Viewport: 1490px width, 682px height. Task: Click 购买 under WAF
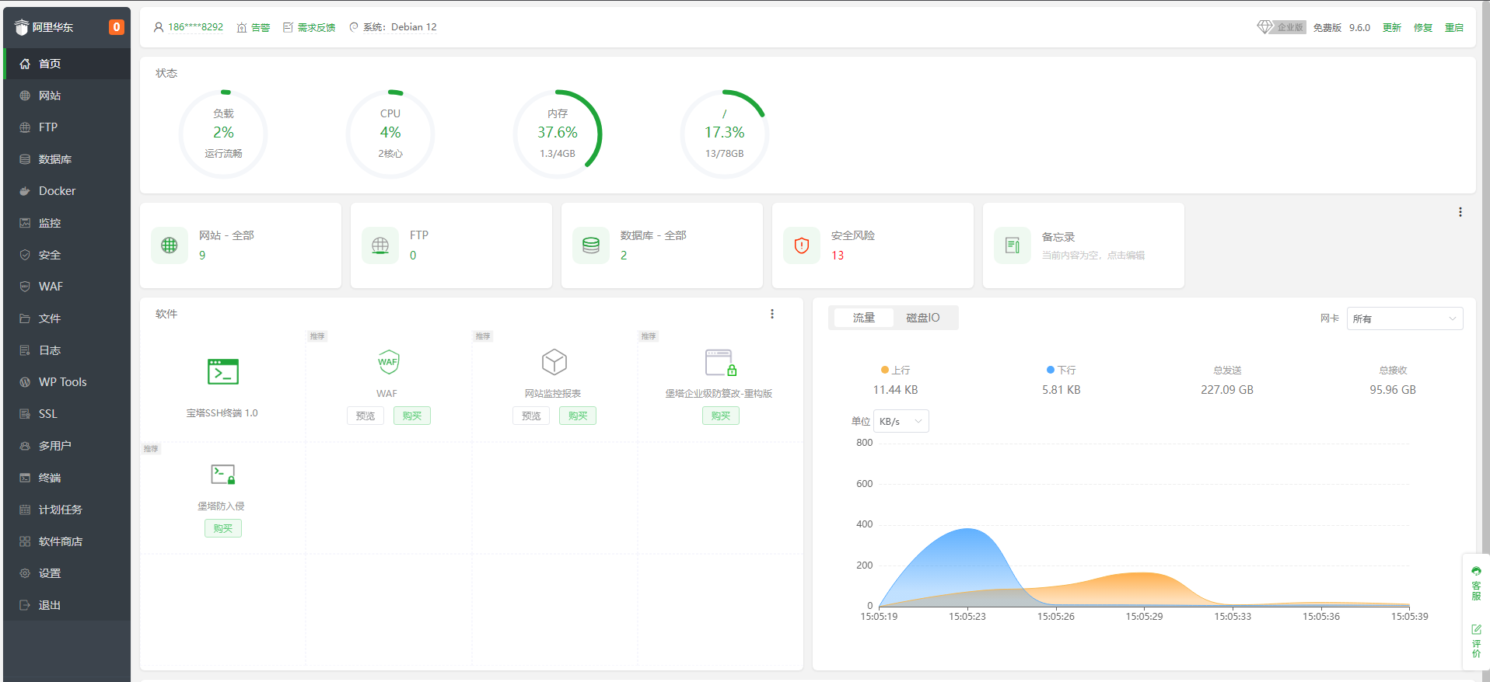point(412,416)
